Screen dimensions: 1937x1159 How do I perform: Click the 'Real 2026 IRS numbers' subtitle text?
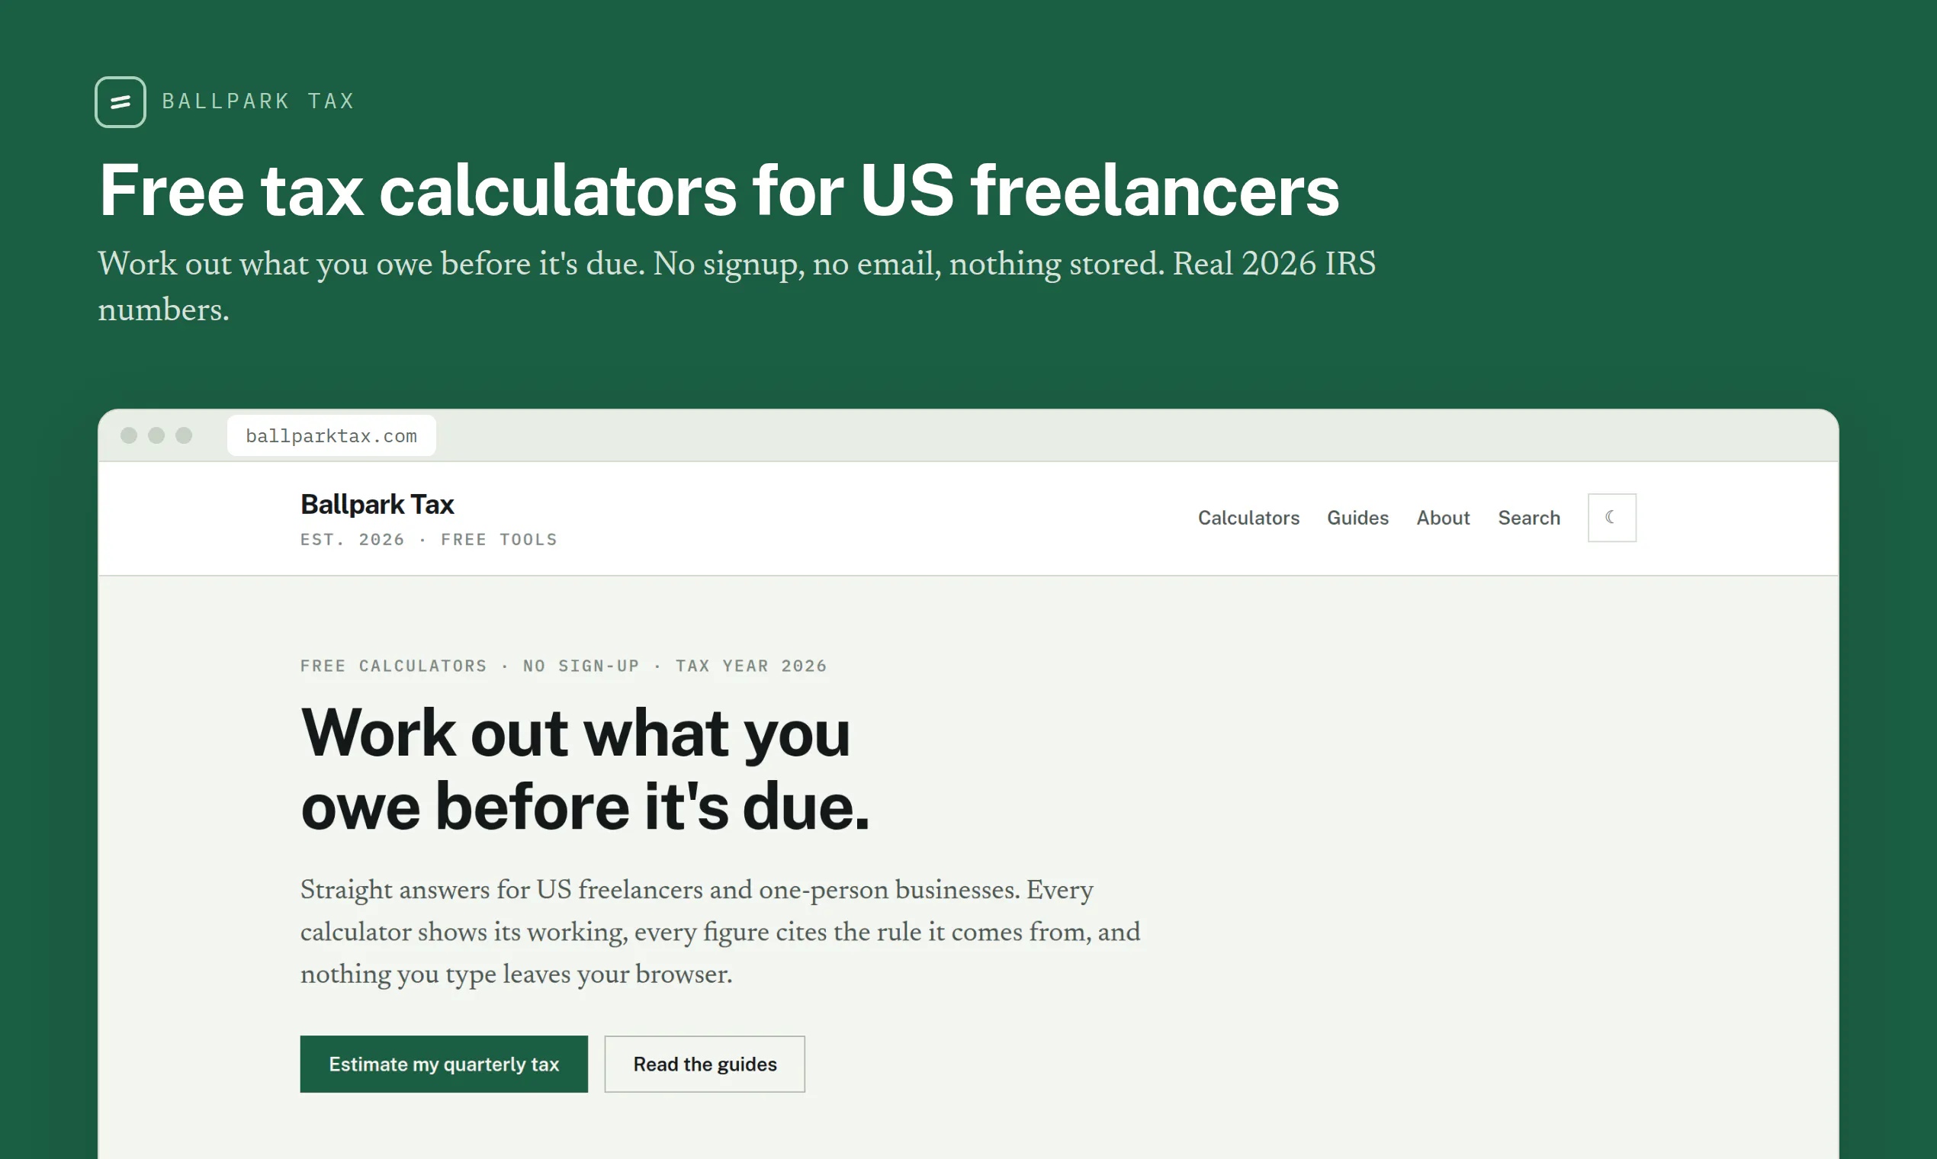(737, 286)
